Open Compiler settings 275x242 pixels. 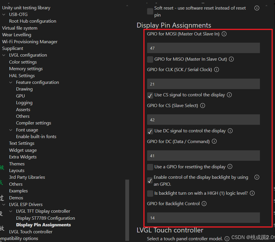click(34, 123)
